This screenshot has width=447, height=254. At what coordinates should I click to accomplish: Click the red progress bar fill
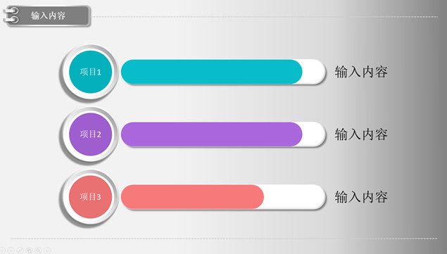coord(192,197)
